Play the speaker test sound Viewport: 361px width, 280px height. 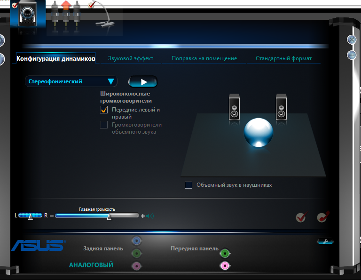point(143,82)
